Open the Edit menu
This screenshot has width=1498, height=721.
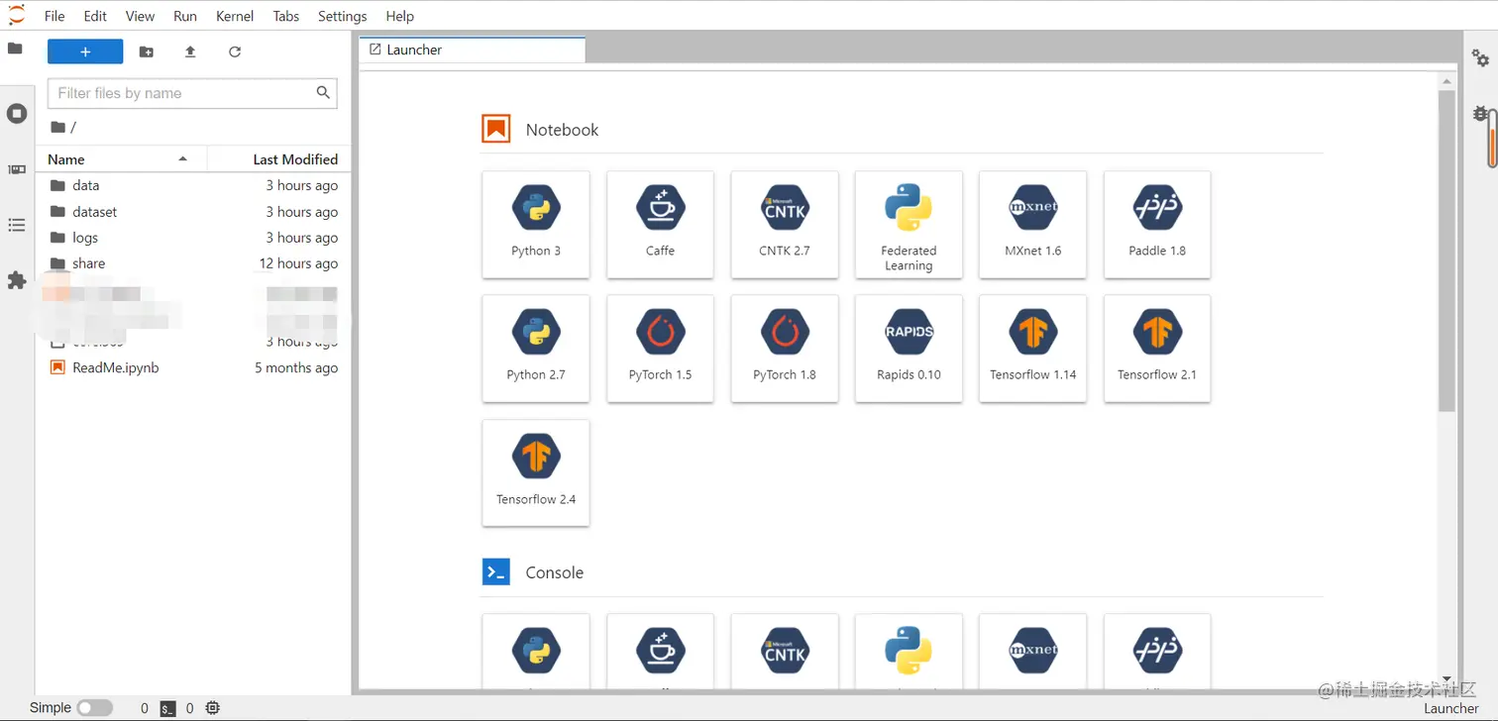coord(95,16)
